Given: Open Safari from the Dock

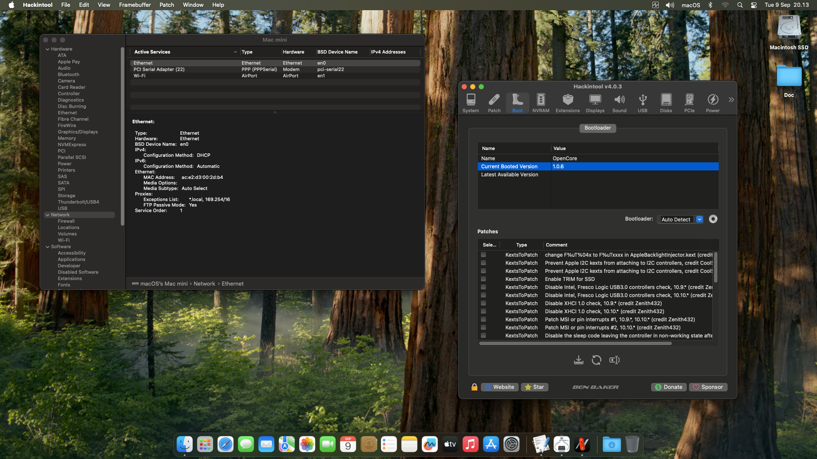Looking at the screenshot, I should (x=226, y=445).
